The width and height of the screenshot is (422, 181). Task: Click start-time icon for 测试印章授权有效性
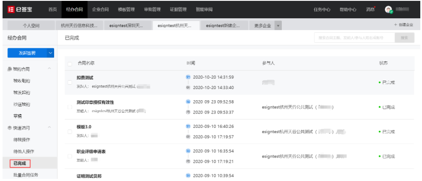(188, 102)
